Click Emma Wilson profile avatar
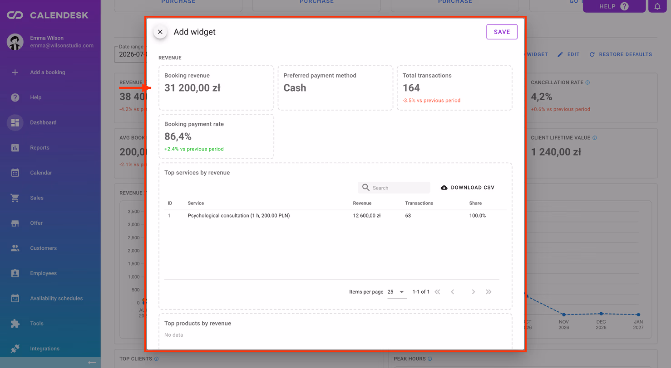The height and width of the screenshot is (368, 671). 15,42
